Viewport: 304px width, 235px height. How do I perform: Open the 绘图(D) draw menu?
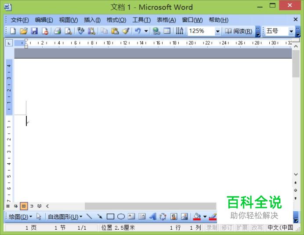pos(20,217)
